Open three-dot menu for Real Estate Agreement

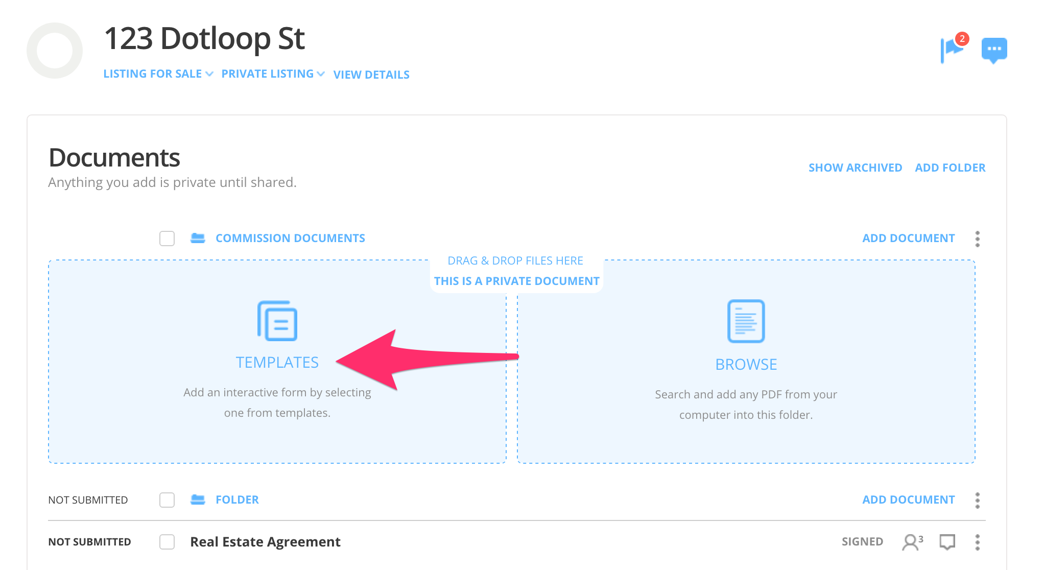coord(977,542)
